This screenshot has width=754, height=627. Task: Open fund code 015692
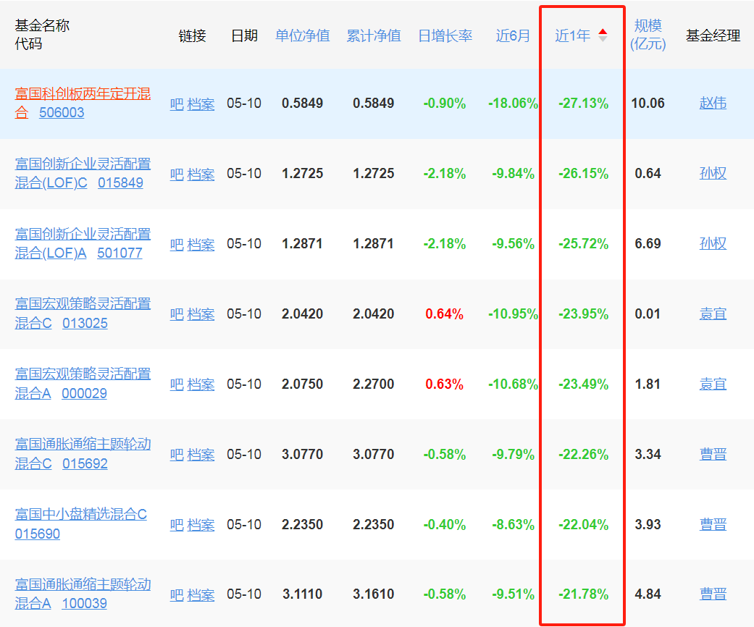[x=85, y=463]
